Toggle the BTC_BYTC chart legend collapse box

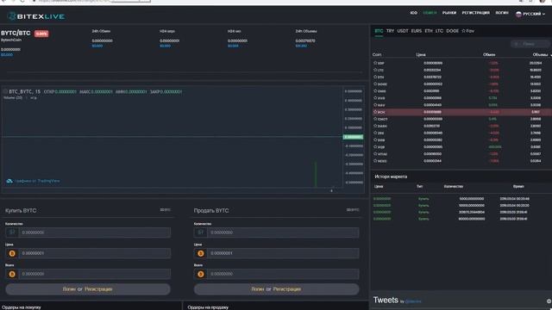tap(5, 91)
